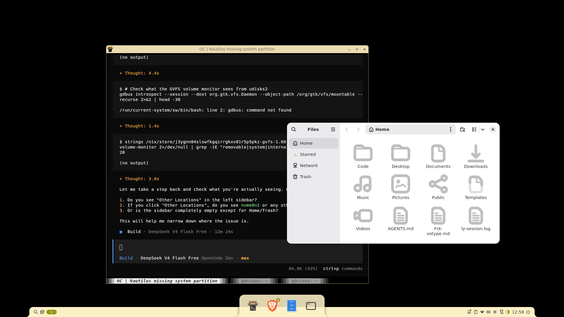This screenshot has height=317, width=564.
Task: Click the wallpaper gallery icon in panel
Action: [x=42, y=312]
